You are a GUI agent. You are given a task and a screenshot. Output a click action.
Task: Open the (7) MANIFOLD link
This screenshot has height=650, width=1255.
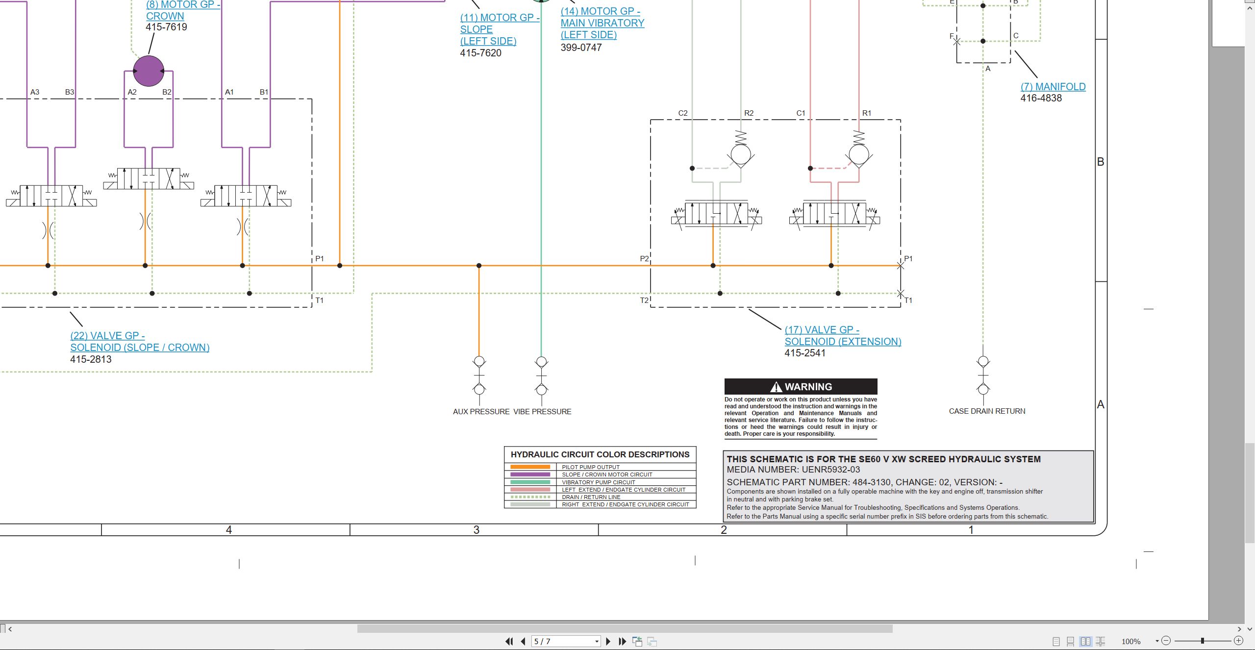1053,87
